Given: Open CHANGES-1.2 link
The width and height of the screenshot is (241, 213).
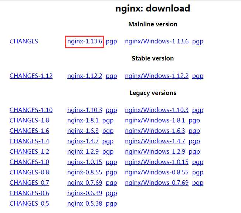Looking at the screenshot, I should [29, 151].
